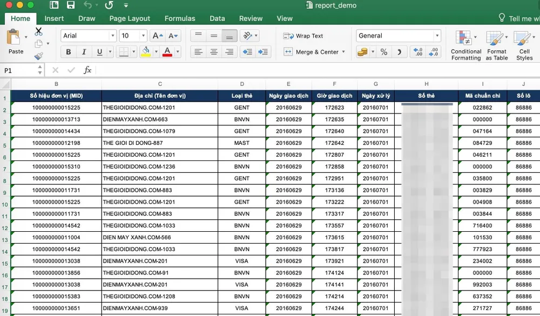Toggle Bold formatting
540x316 pixels.
coord(68,52)
